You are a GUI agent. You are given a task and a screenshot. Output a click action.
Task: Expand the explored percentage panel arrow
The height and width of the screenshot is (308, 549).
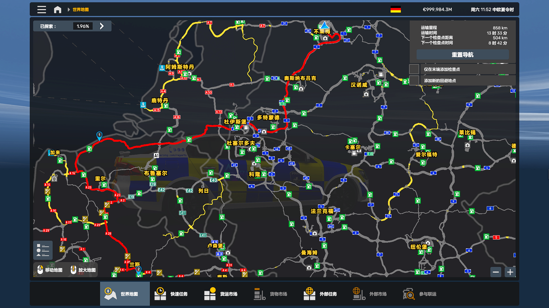point(102,26)
